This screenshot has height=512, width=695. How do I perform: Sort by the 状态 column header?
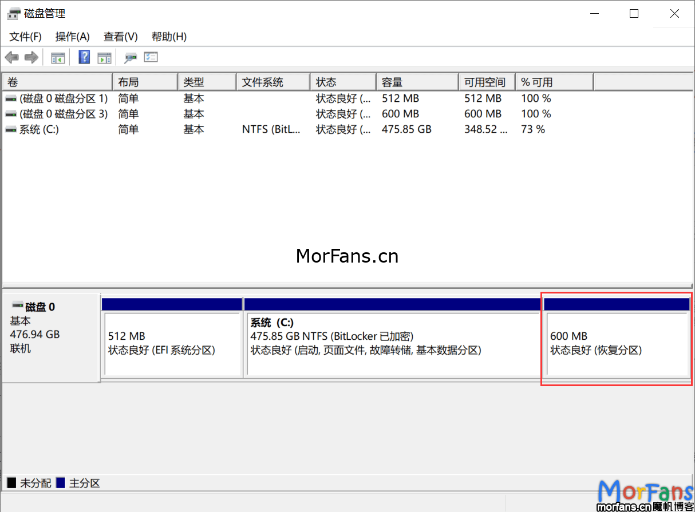pyautogui.click(x=343, y=82)
